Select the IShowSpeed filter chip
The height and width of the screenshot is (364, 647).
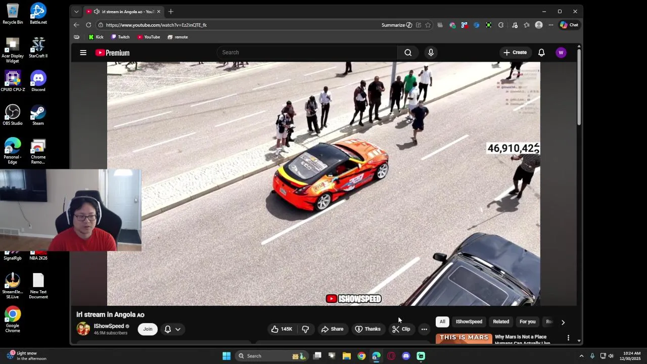469,322
